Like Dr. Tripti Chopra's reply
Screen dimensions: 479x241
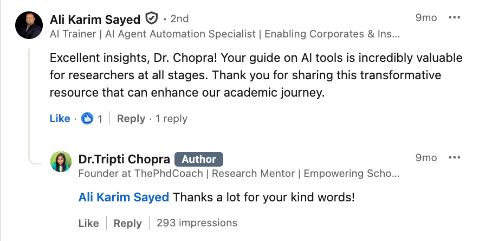(x=88, y=223)
